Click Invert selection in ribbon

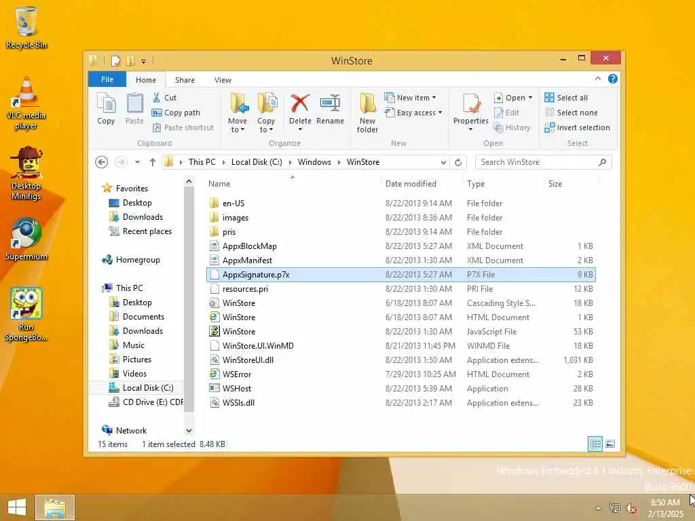click(x=577, y=128)
